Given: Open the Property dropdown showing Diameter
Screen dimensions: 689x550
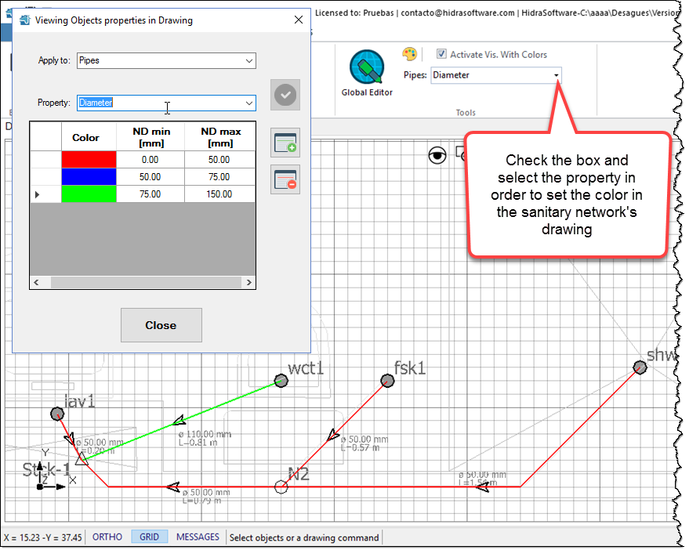Looking at the screenshot, I should point(251,103).
